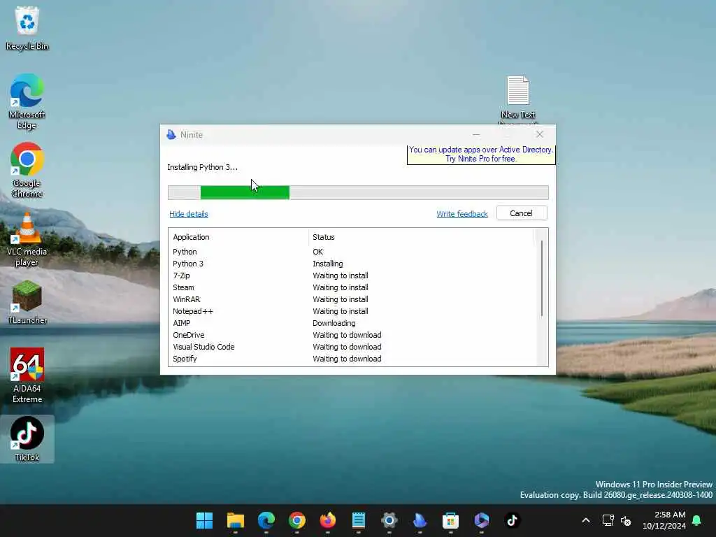The image size is (716, 537).
Task: Open Google Chrome from the taskbar
Action: (x=296, y=520)
